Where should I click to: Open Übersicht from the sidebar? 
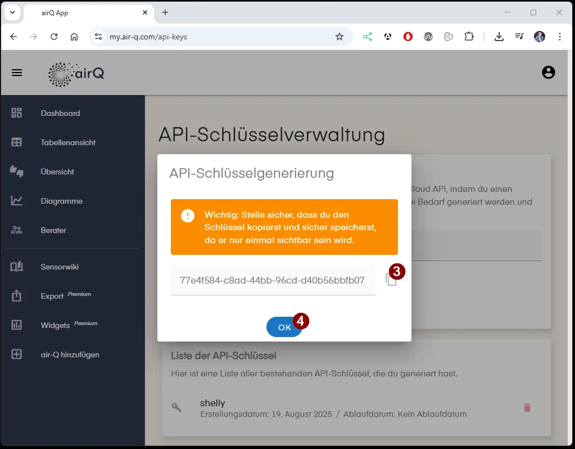click(x=58, y=172)
